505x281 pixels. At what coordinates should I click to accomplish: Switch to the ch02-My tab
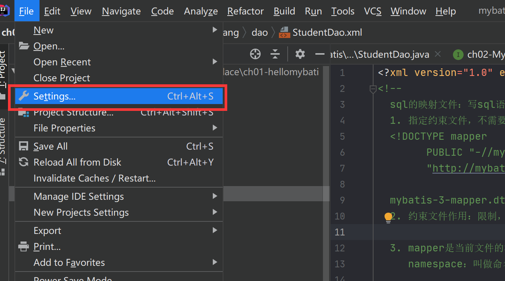(479, 54)
